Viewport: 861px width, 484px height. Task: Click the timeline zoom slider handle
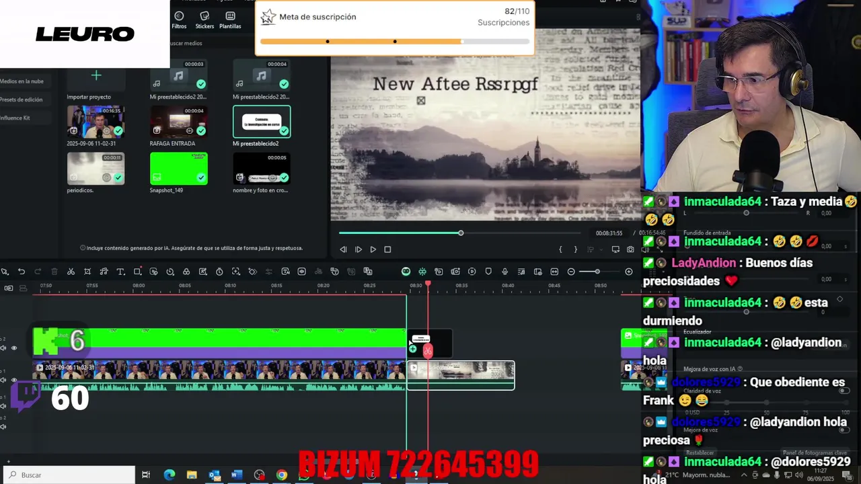pyautogui.click(x=597, y=272)
